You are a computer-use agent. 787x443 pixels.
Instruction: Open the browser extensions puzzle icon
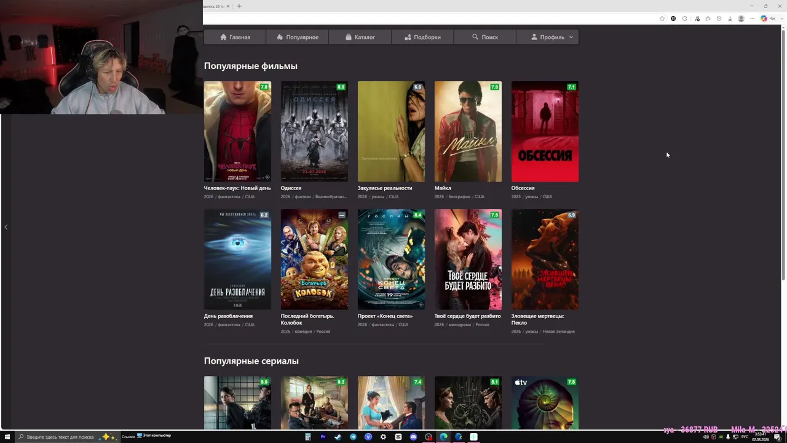point(685,18)
